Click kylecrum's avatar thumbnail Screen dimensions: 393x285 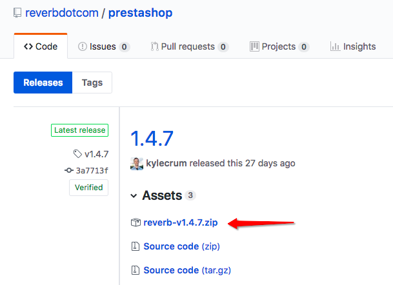pos(137,164)
